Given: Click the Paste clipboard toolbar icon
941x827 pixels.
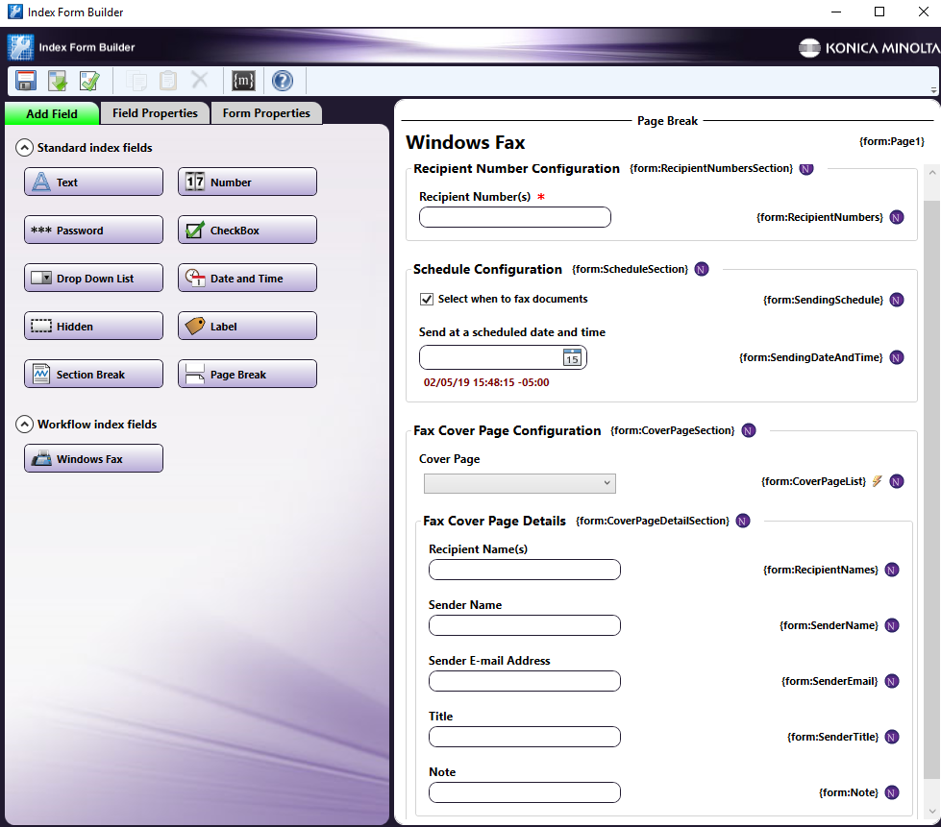Looking at the screenshot, I should click(168, 81).
